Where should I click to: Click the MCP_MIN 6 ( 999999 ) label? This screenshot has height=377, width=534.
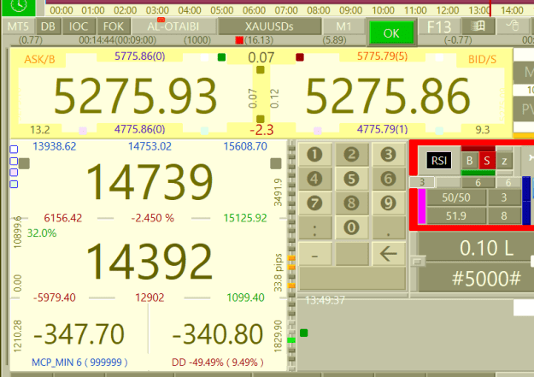pyautogui.click(x=79, y=362)
